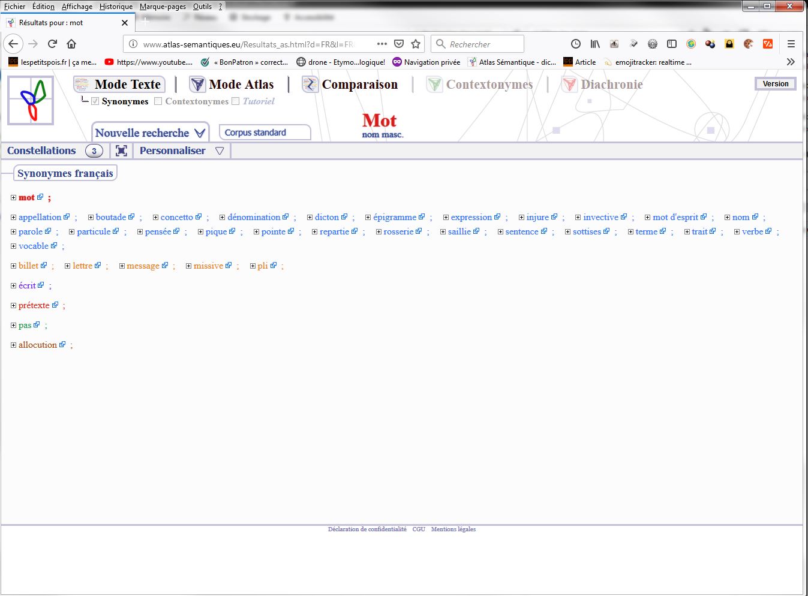
Task: Open the Historique menu
Action: click(x=116, y=7)
